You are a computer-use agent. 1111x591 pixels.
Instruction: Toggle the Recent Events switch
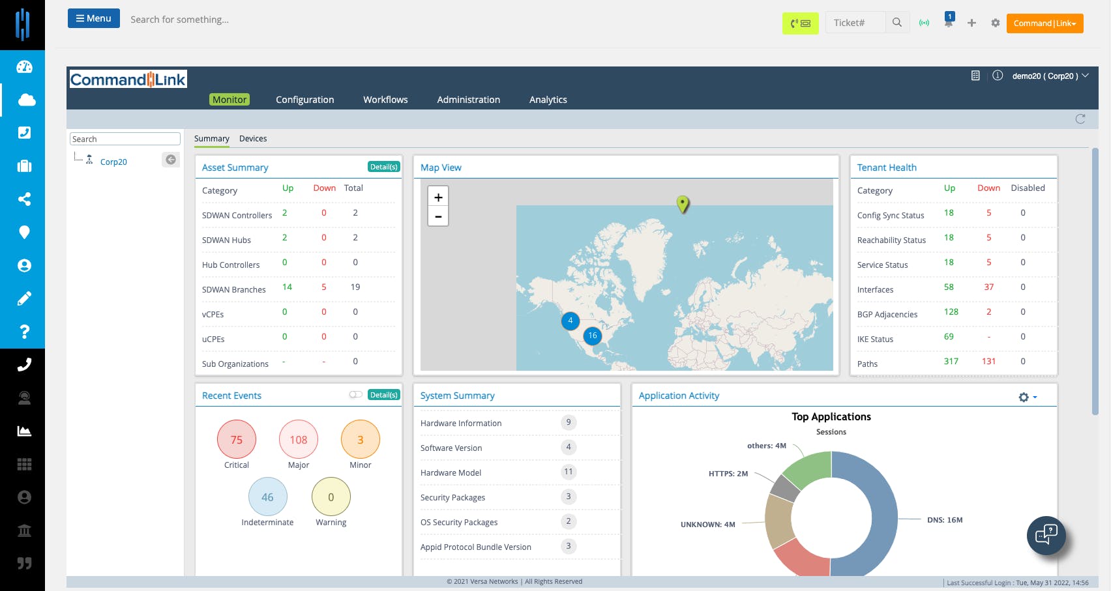coord(355,394)
